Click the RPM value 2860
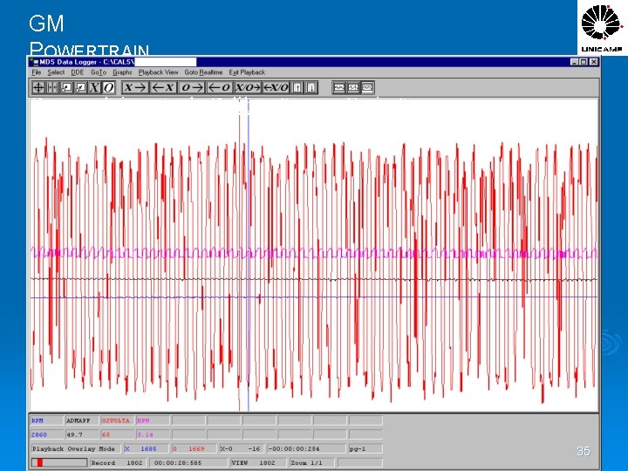Viewport: 628px width, 471px height. coord(47,434)
